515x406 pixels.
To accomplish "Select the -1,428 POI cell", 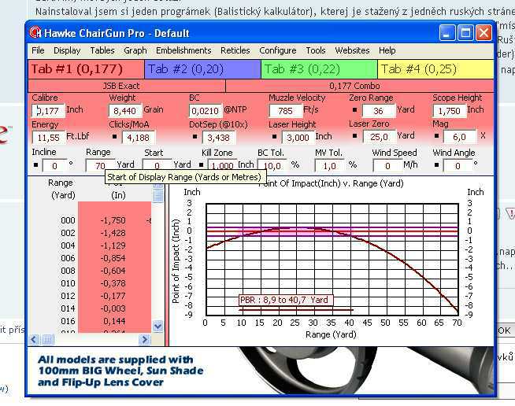I will (113, 233).
